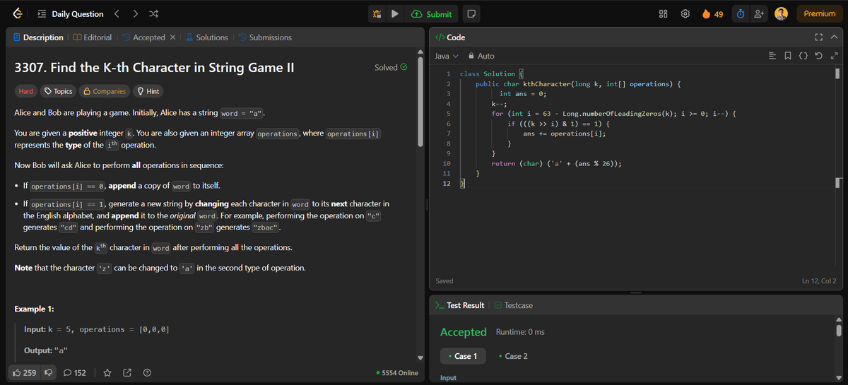Pick a random question shuffle icon
The height and width of the screenshot is (385, 848).
pos(154,14)
